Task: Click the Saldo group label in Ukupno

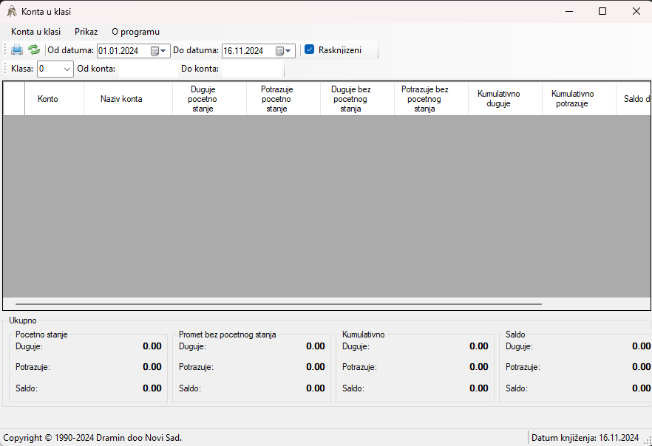Action: point(515,334)
